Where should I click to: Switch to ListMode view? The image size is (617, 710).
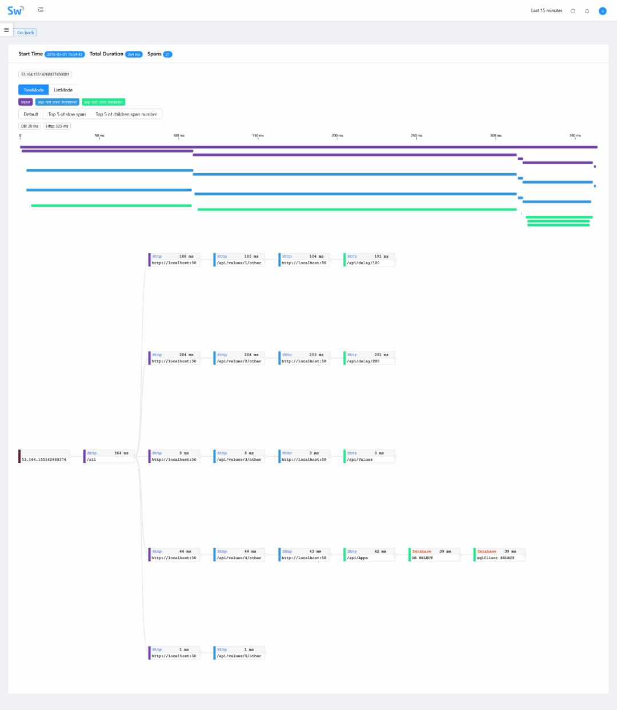point(63,90)
